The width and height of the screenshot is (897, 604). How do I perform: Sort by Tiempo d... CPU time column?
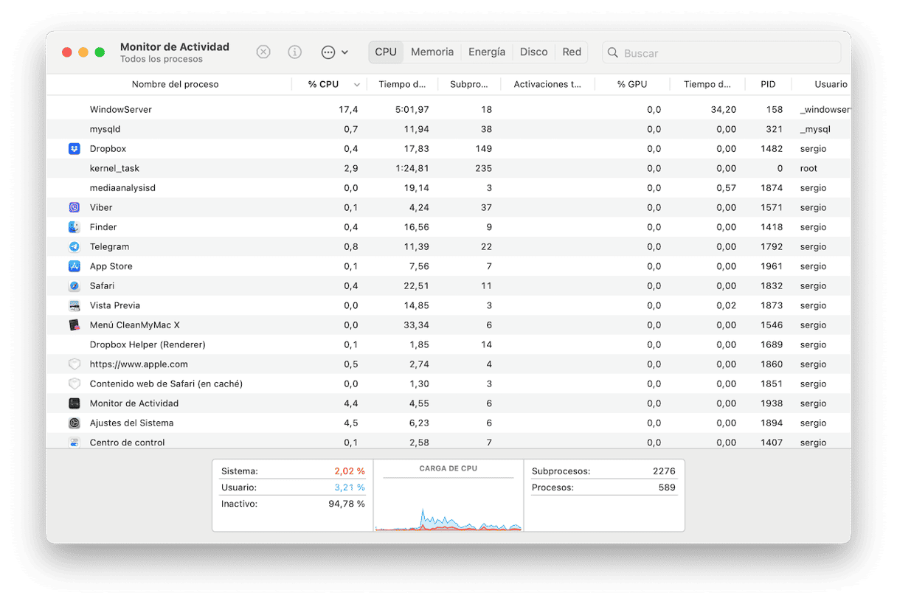(x=403, y=84)
